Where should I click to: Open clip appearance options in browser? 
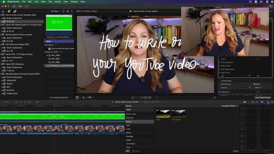tap(68, 11)
